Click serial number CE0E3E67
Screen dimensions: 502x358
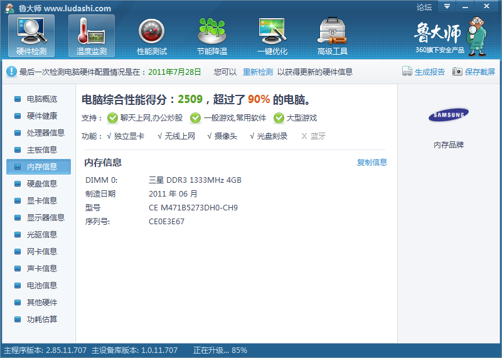[166, 222]
